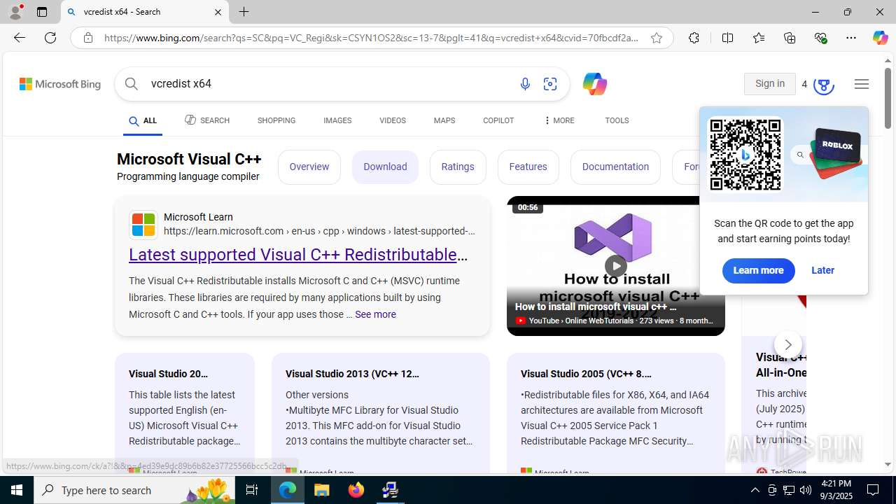The height and width of the screenshot is (504, 896).
Task: Open Edge profile avatar
Action: pyautogui.click(x=15, y=12)
